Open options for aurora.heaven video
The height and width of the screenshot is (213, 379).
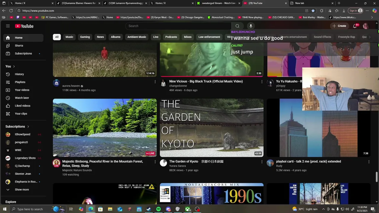coord(155,82)
